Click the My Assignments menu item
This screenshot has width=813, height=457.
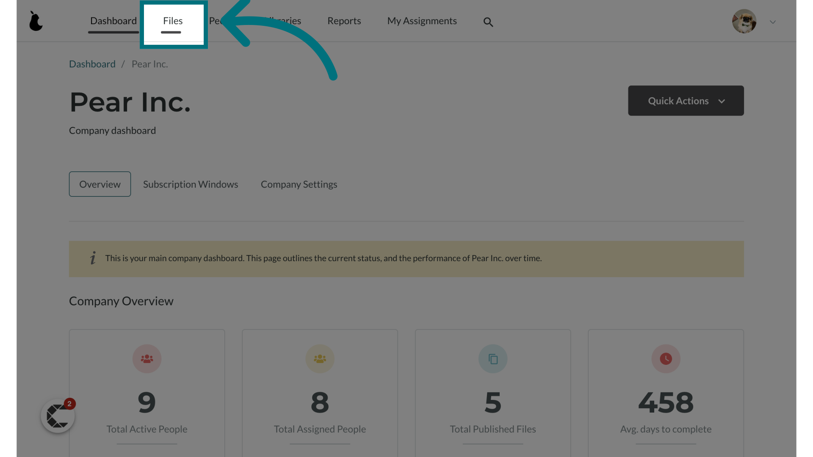click(422, 21)
